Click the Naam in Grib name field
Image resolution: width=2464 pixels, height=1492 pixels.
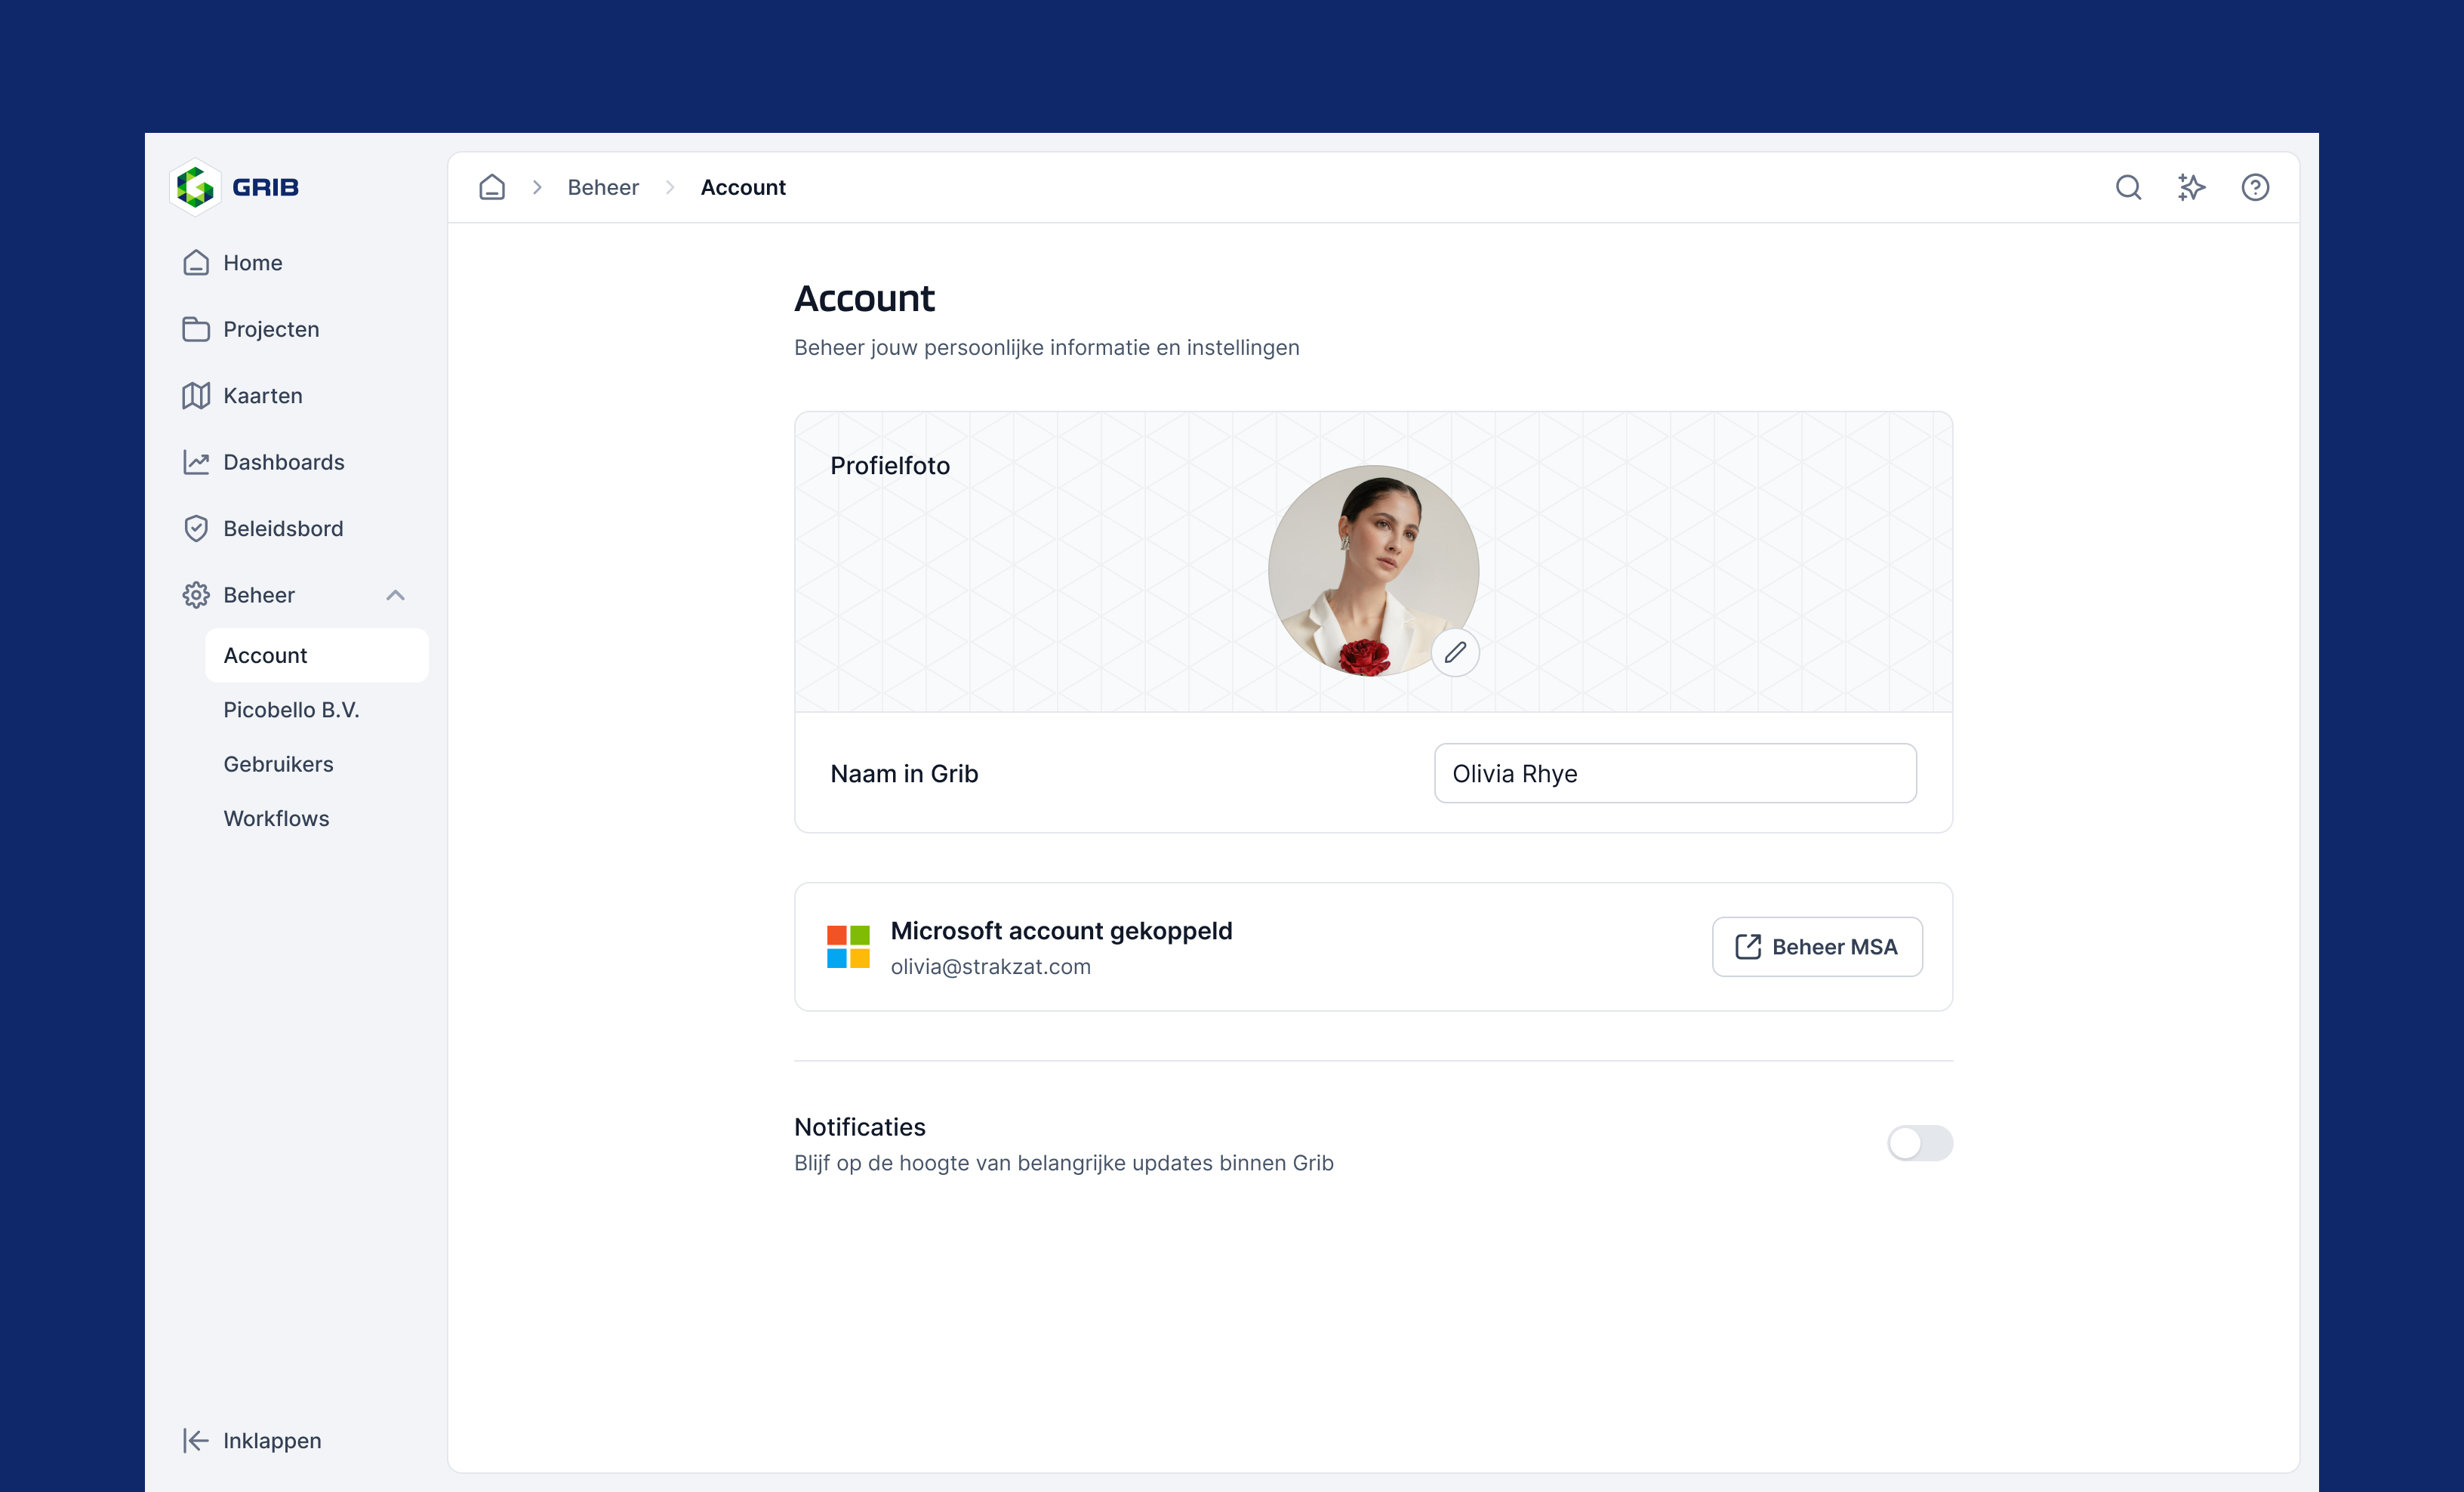pos(1674,773)
